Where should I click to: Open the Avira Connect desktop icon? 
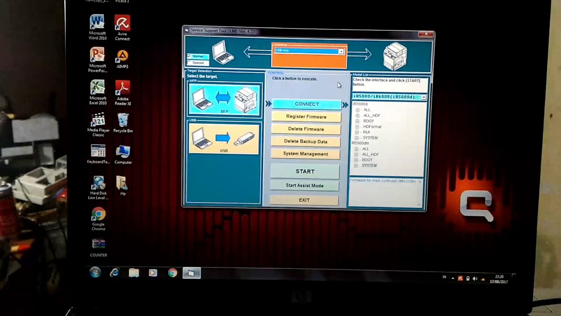pyautogui.click(x=122, y=28)
